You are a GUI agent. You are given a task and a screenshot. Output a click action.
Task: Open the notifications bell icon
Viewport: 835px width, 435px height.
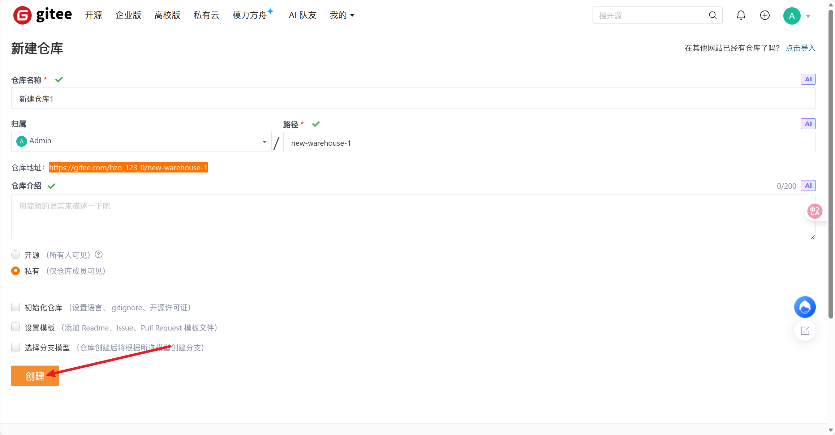pos(741,15)
